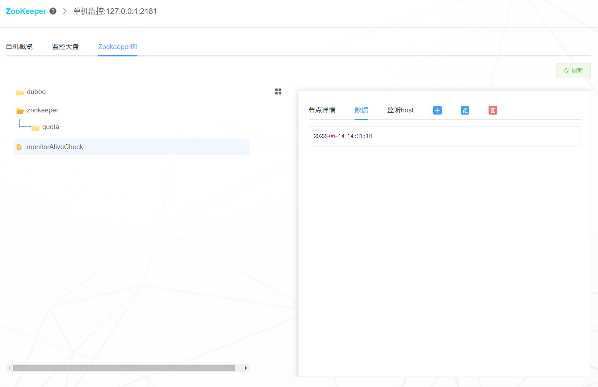This screenshot has height=387, width=598.
Task: Open the 节点详情 tab
Action: [322, 110]
